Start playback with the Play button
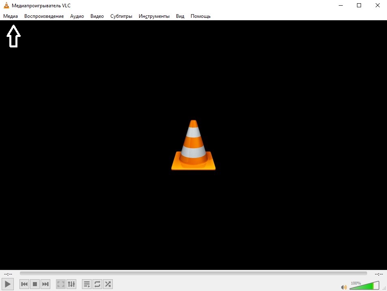The width and height of the screenshot is (387, 291). coord(8,284)
